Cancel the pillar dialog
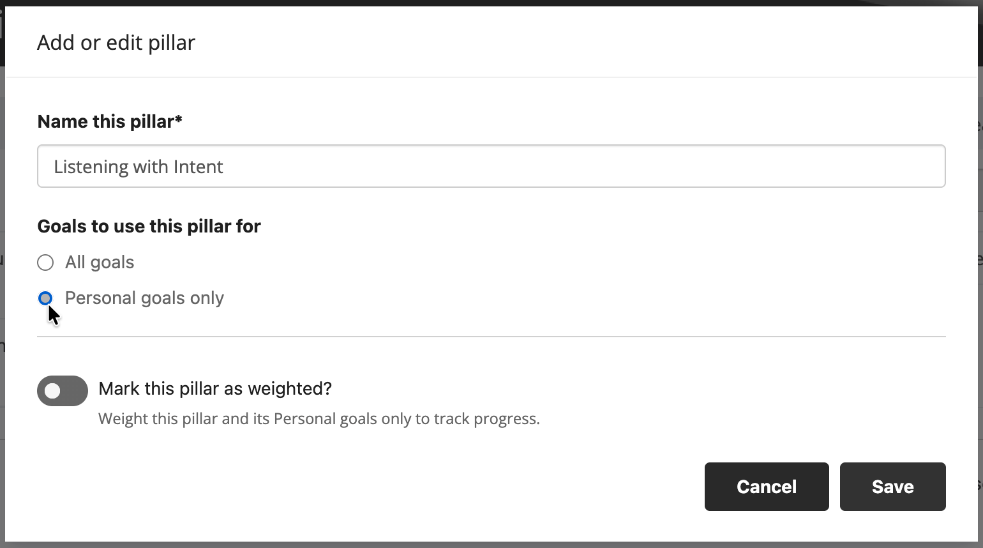 (x=766, y=487)
